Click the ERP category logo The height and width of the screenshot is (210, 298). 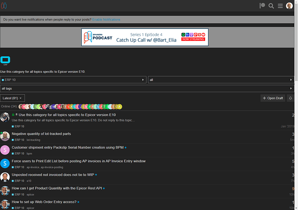[5, 60]
